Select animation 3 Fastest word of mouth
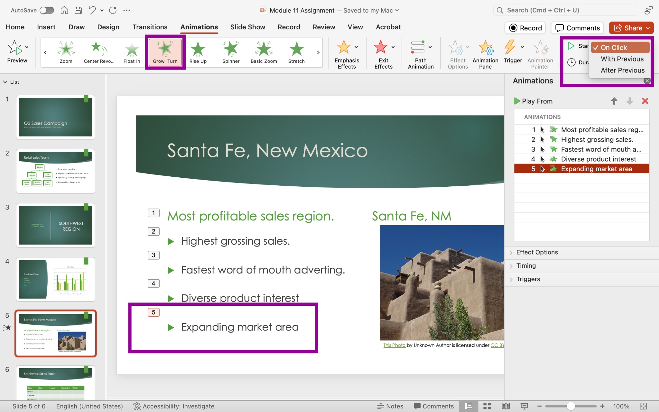Viewport: 659px width, 412px height. (581, 149)
